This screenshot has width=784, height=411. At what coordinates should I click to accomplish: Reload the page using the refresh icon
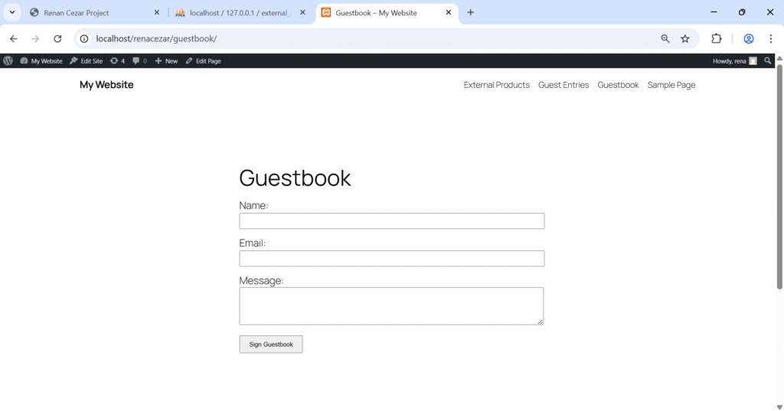pyautogui.click(x=57, y=38)
